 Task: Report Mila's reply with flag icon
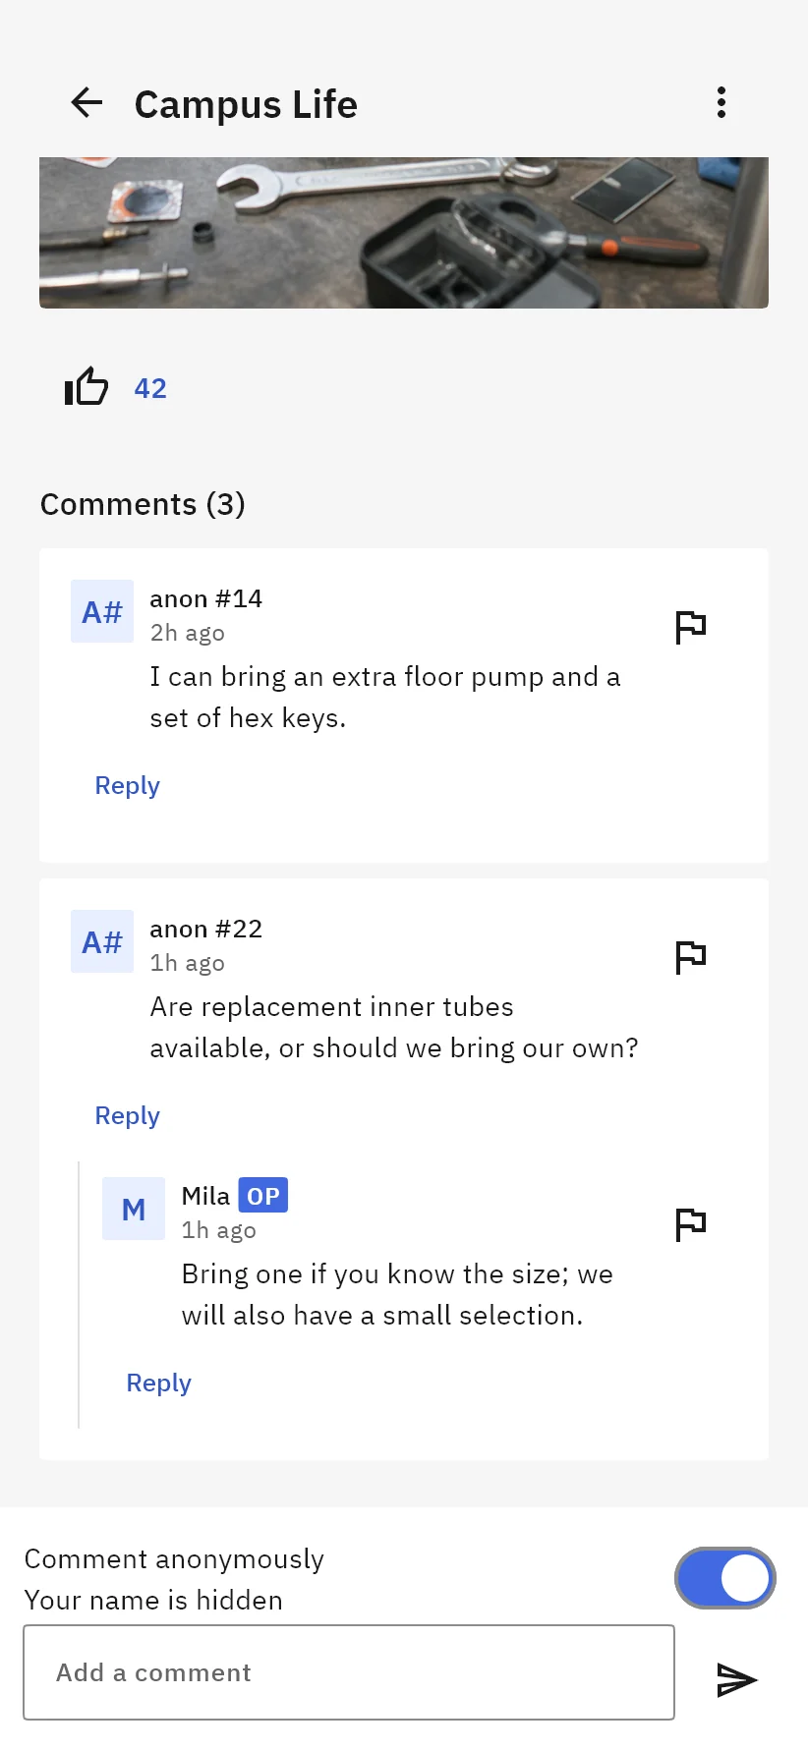[x=691, y=1224]
